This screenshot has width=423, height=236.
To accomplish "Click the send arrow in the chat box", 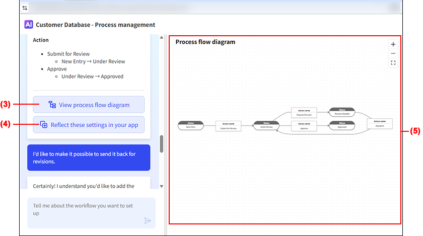I will pyautogui.click(x=148, y=220).
